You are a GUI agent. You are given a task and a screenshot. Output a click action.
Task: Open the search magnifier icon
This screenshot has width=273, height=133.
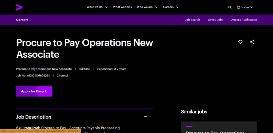(x=230, y=7)
